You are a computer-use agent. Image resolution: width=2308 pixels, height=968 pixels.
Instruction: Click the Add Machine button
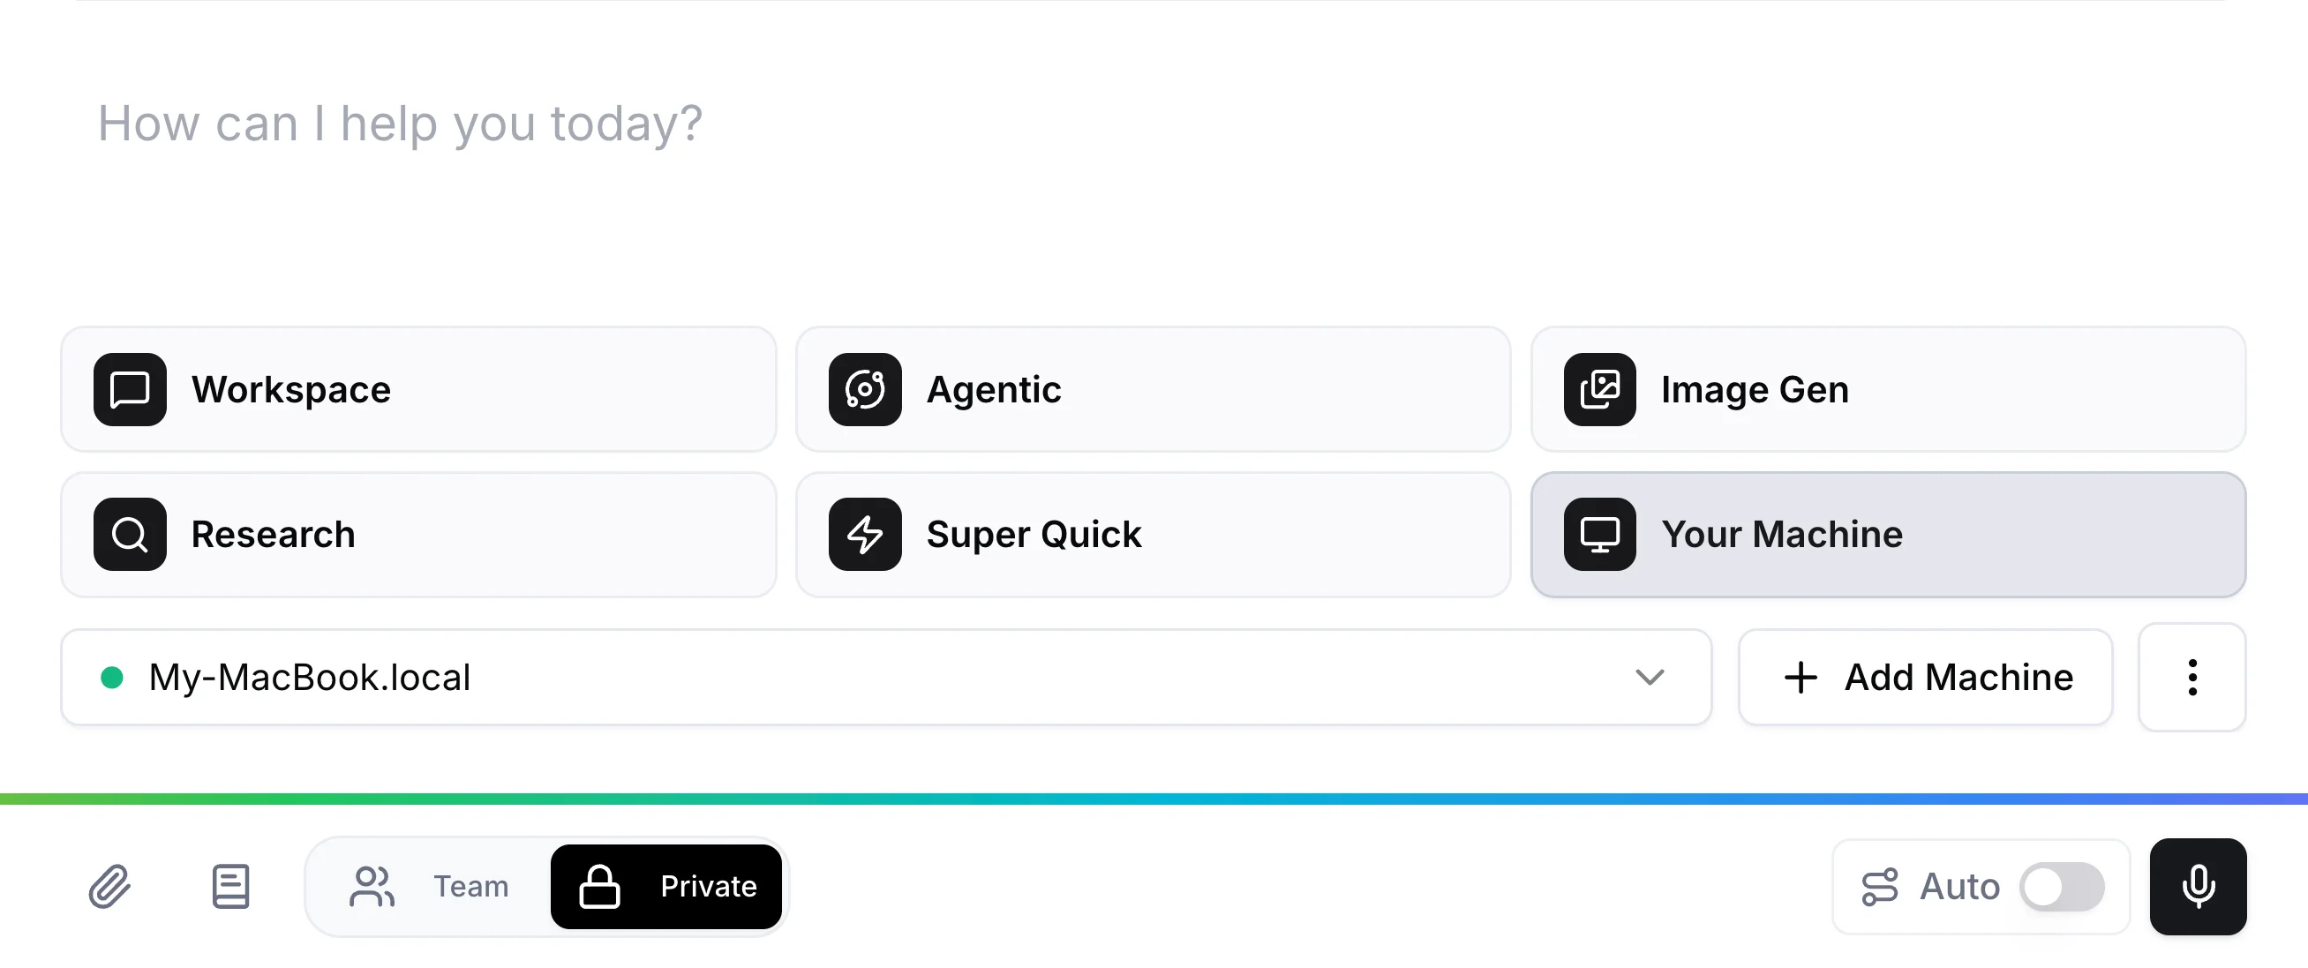(1925, 678)
